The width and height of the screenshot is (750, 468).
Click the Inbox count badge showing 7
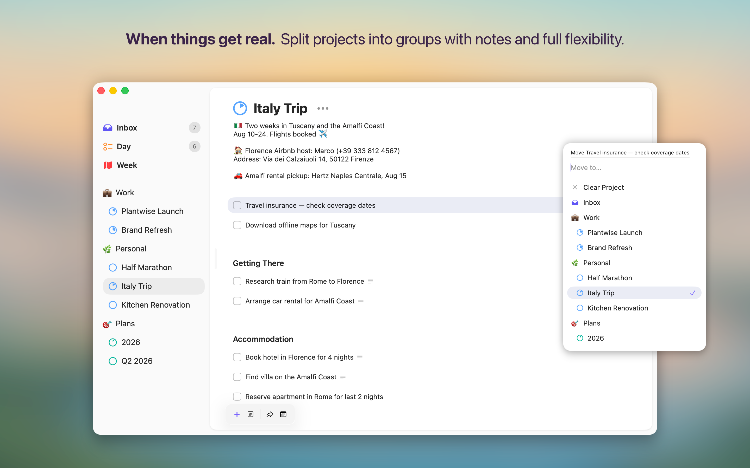(194, 128)
